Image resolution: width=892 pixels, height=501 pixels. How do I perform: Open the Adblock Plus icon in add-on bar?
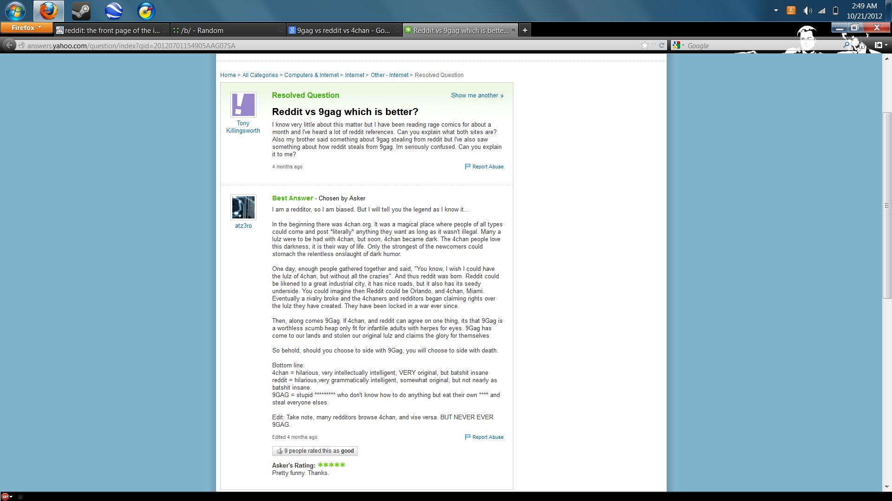(x=5, y=496)
